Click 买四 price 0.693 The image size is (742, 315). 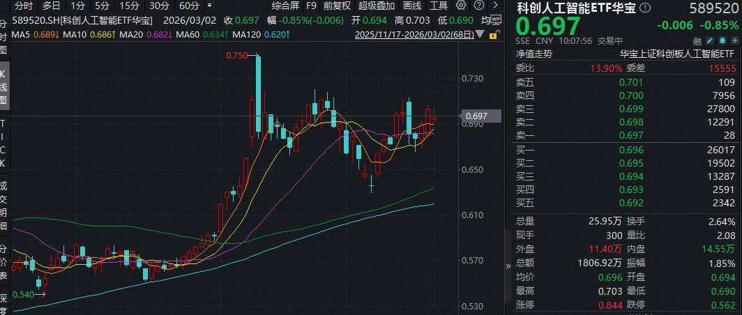pos(631,190)
